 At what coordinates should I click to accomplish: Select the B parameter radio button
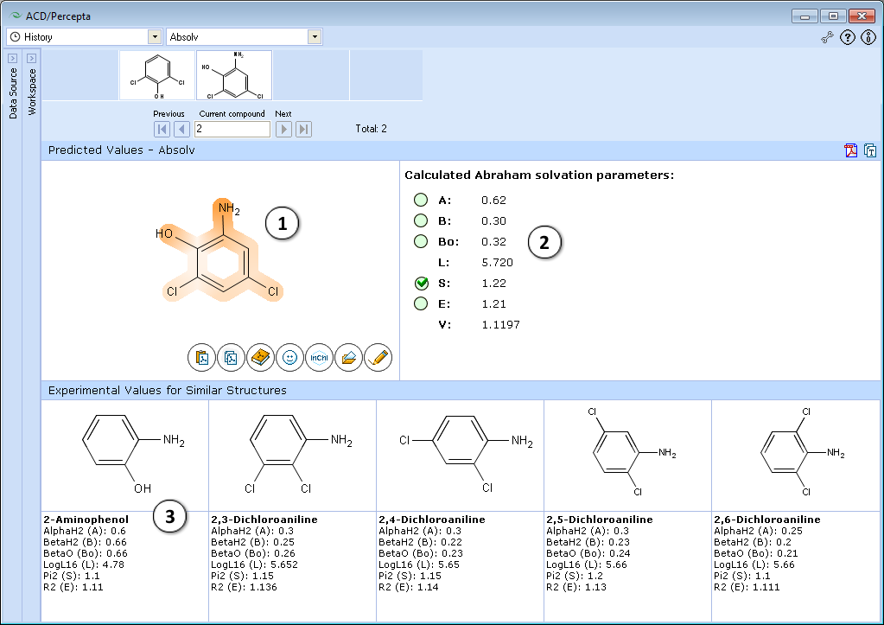point(421,220)
